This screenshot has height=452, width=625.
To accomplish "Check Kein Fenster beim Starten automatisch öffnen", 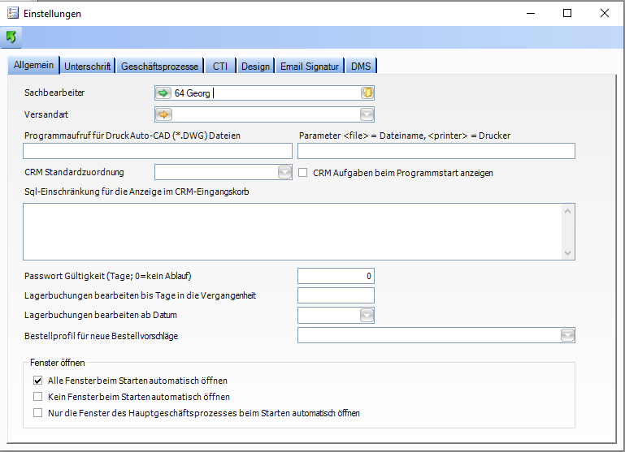I will tap(37, 397).
